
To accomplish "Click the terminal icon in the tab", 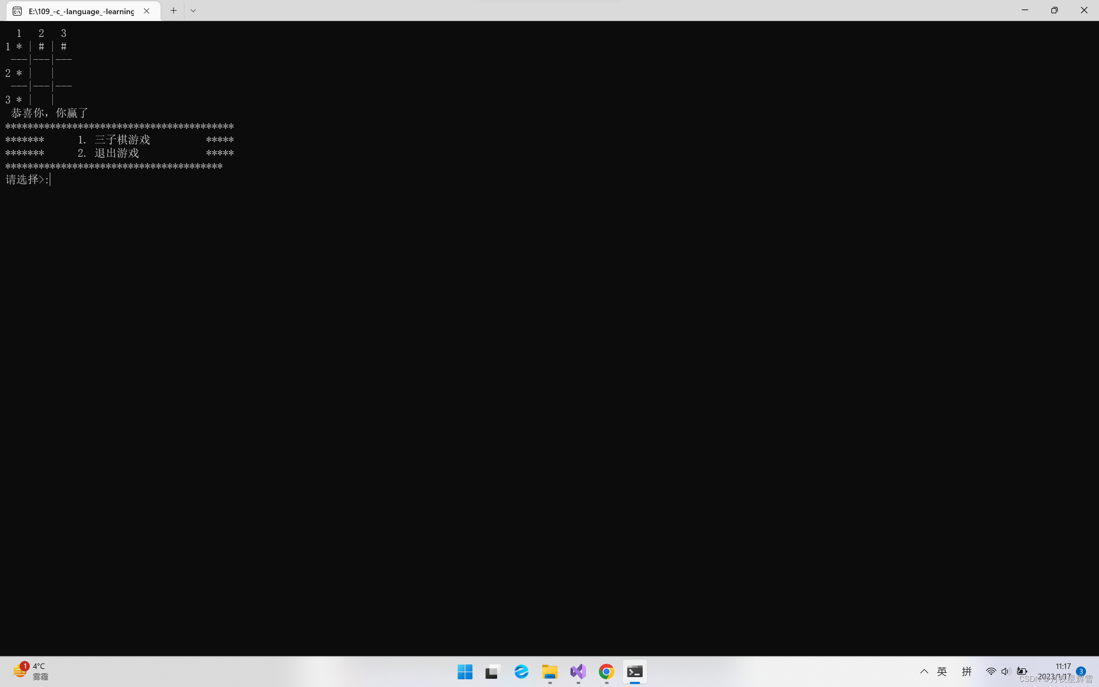I will point(17,11).
